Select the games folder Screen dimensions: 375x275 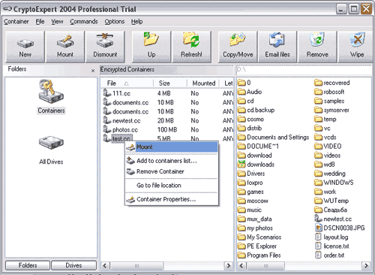250,192
